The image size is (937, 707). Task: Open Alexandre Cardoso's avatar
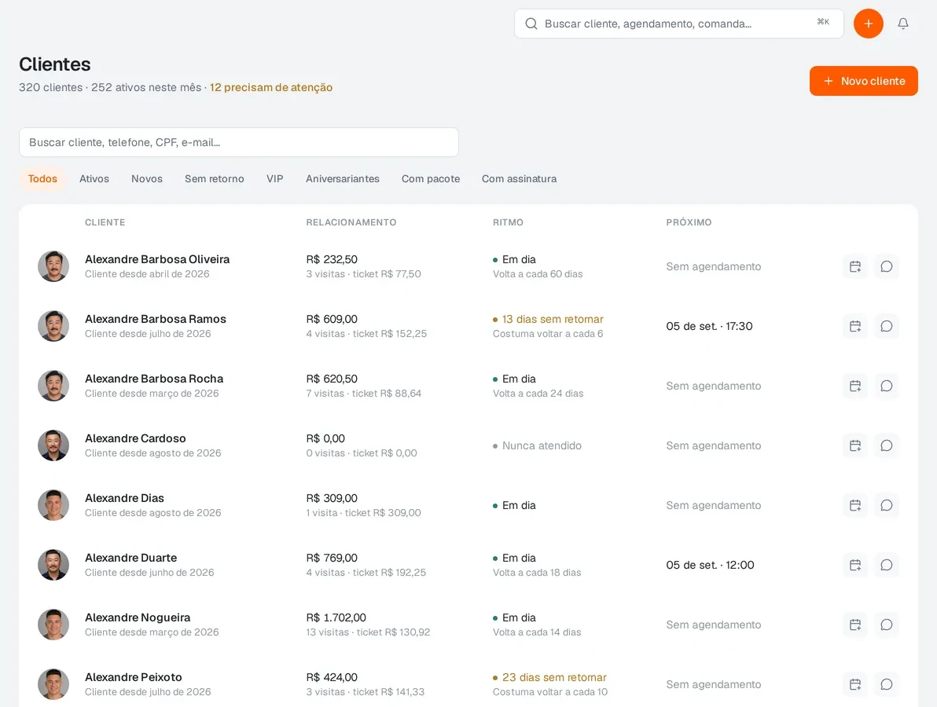click(53, 445)
